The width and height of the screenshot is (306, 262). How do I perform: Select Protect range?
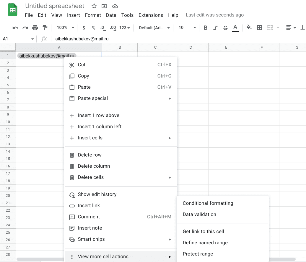(x=223, y=254)
